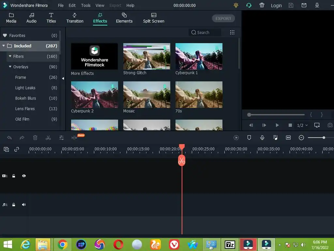This screenshot has height=251, width=334.
Task: Adjust the timeline zoom slider
Action: click(324, 138)
